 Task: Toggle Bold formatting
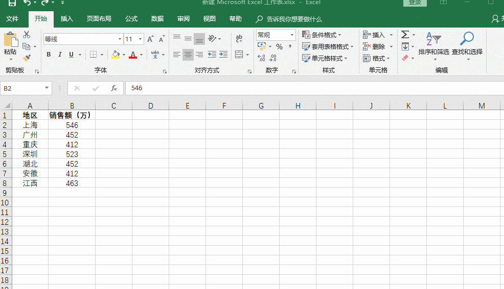coord(49,55)
